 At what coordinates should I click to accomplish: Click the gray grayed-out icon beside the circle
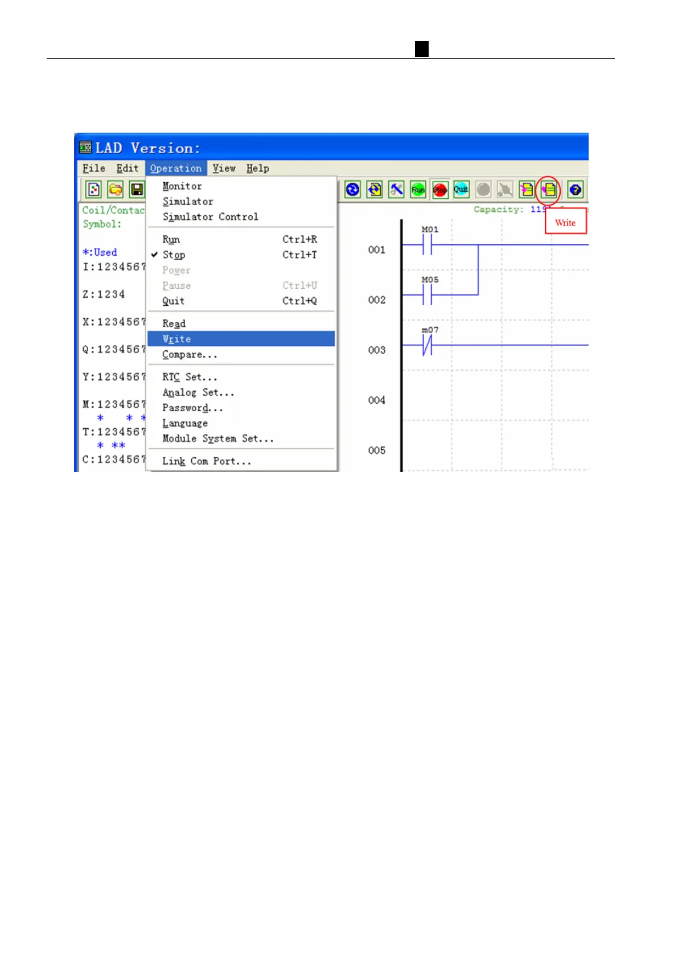(505, 190)
